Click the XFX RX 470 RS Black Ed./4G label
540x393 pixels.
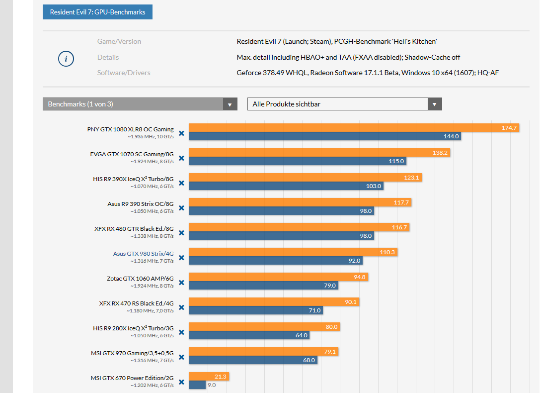pos(137,303)
